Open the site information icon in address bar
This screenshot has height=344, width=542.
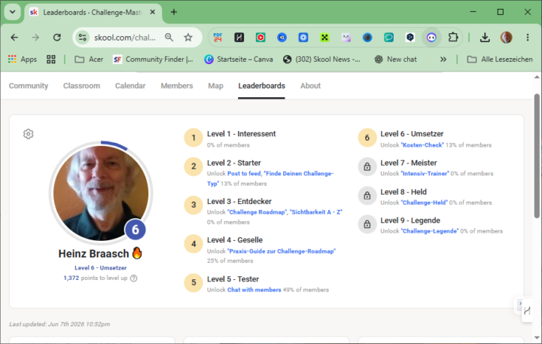point(82,38)
